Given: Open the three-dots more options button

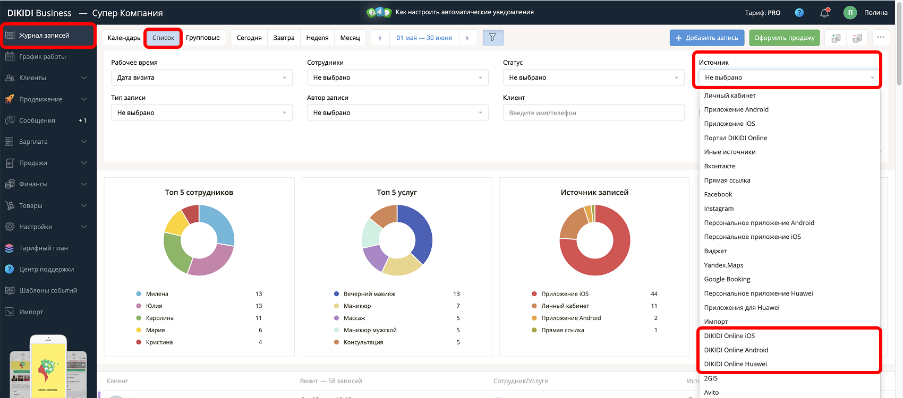Looking at the screenshot, I should point(881,38).
